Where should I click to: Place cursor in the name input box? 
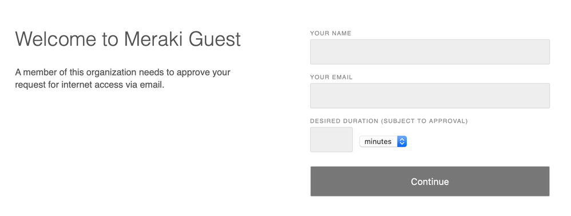430,52
